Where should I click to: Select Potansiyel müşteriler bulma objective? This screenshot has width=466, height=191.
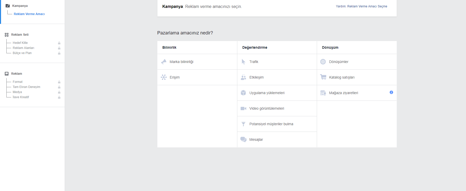(x=277, y=124)
